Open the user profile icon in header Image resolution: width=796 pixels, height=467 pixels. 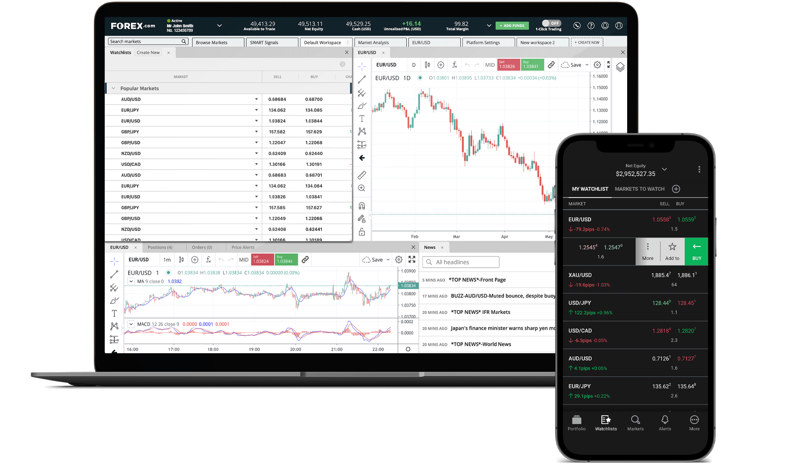pos(619,25)
